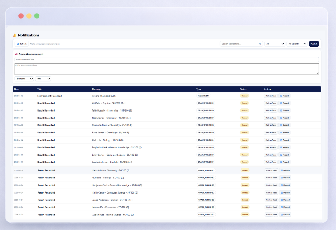Click message 'Ali Zafar - Physics - 180/200 (A+)'
Image resolution: width=336 pixels, height=230 pixels.
[x=109, y=103]
